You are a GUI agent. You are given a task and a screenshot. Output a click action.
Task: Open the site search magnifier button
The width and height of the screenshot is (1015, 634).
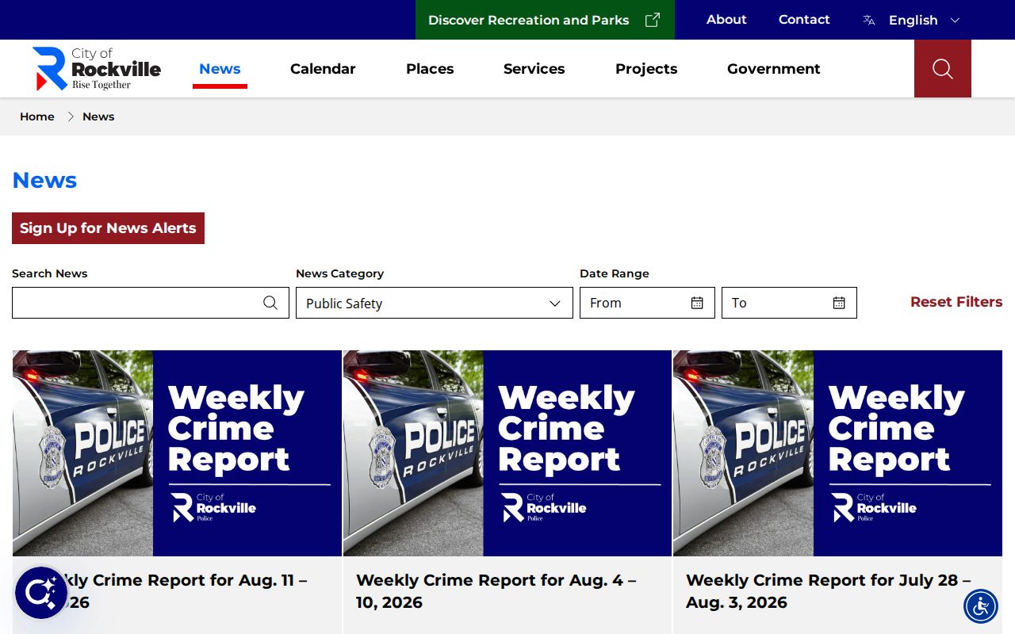(x=942, y=69)
